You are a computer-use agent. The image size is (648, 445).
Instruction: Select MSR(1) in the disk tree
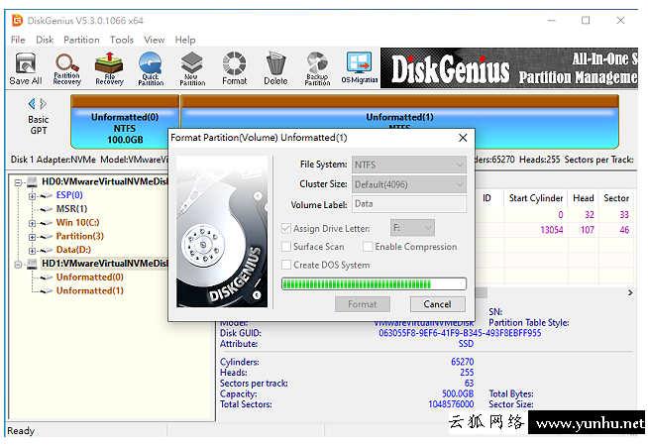pyautogui.click(x=71, y=209)
